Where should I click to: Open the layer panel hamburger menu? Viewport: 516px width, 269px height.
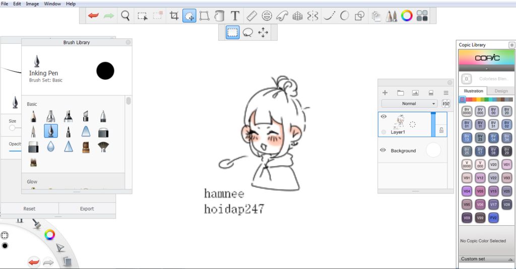point(446,93)
